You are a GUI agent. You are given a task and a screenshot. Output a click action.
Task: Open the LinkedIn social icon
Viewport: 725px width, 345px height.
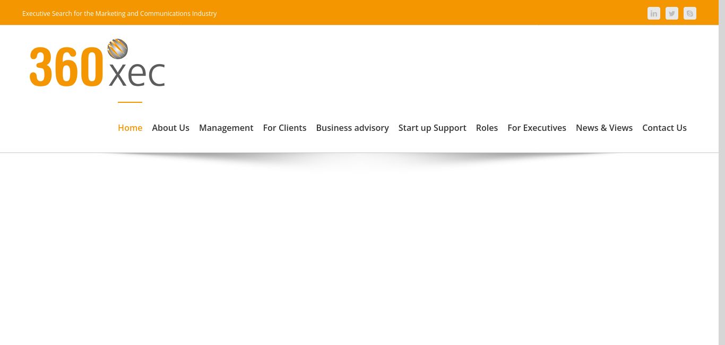(x=653, y=13)
